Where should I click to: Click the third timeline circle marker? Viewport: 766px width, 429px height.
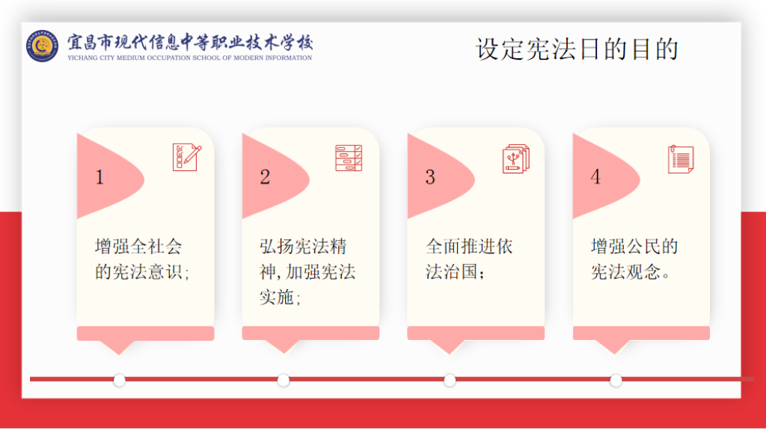[450, 380]
